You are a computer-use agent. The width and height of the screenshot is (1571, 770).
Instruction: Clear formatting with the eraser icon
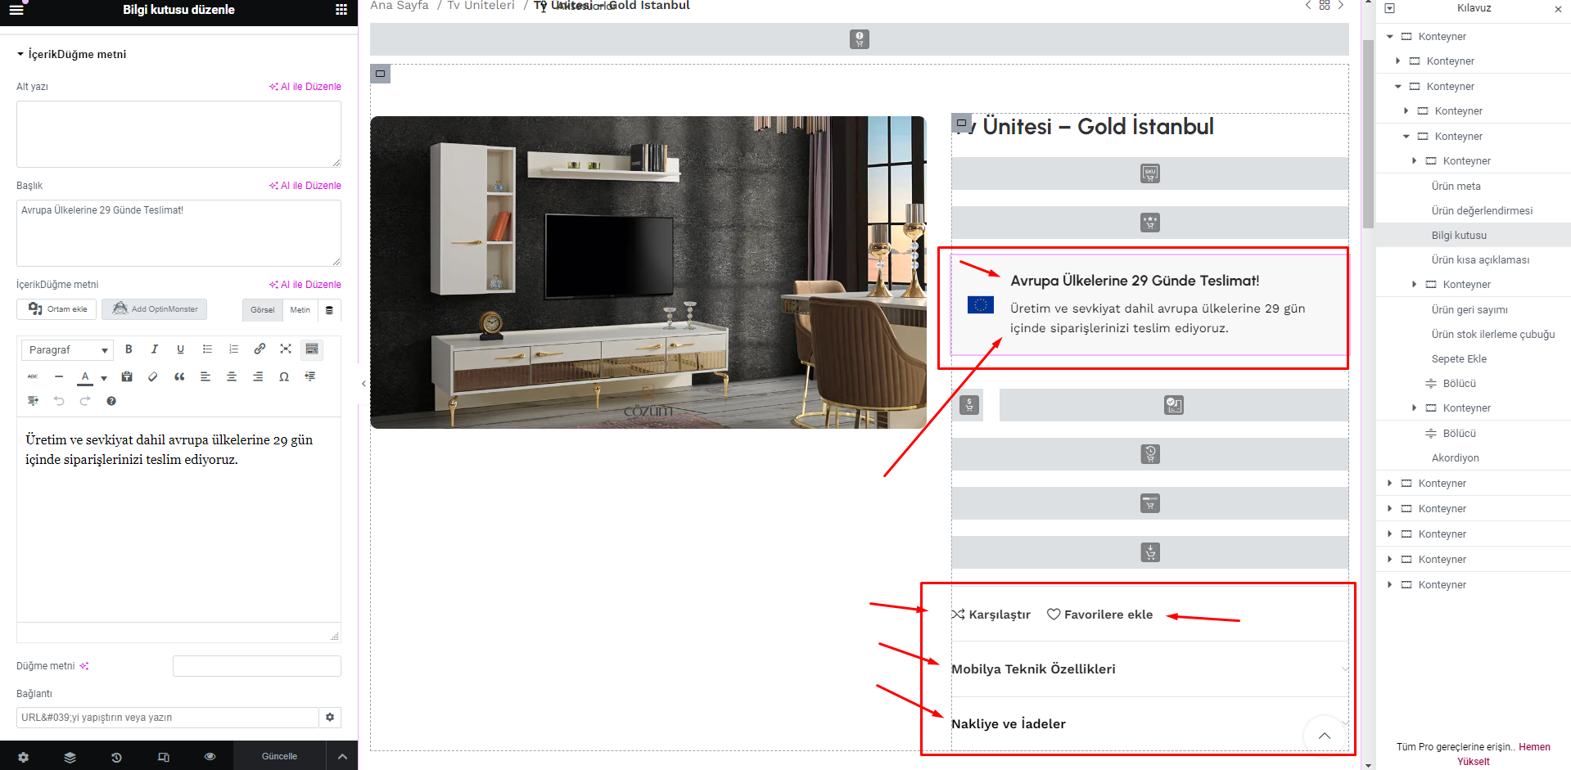tap(153, 376)
